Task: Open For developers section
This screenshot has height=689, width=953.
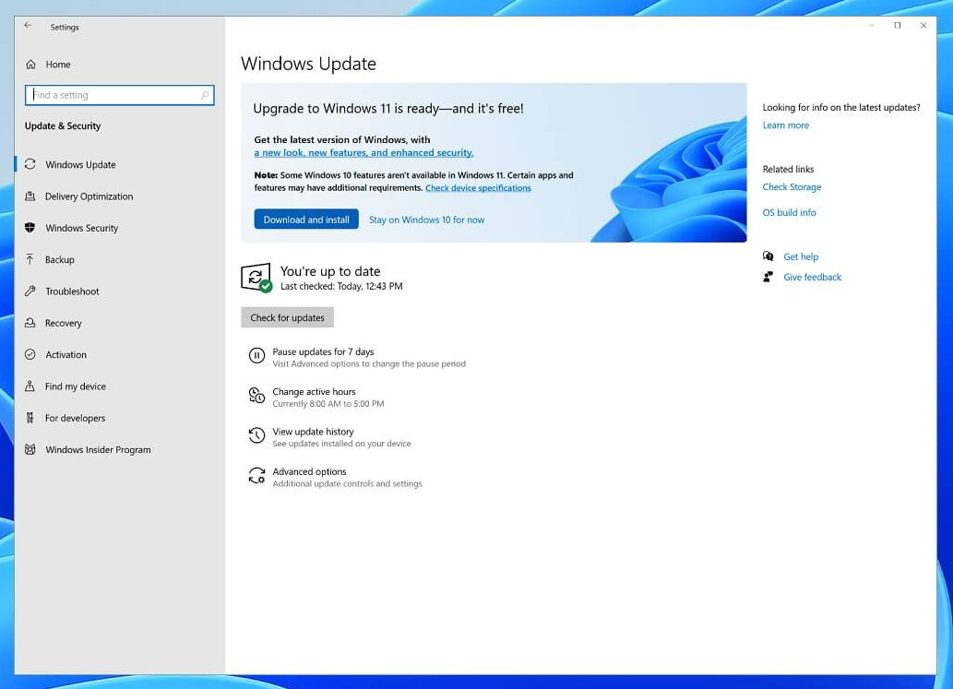Action: click(75, 418)
